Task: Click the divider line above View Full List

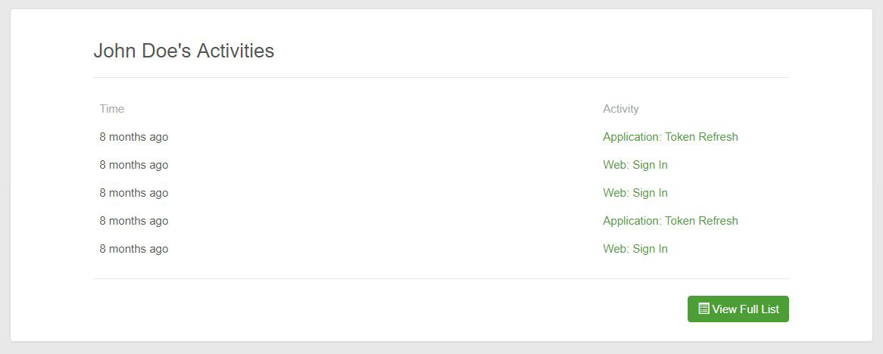Action: (x=441, y=278)
